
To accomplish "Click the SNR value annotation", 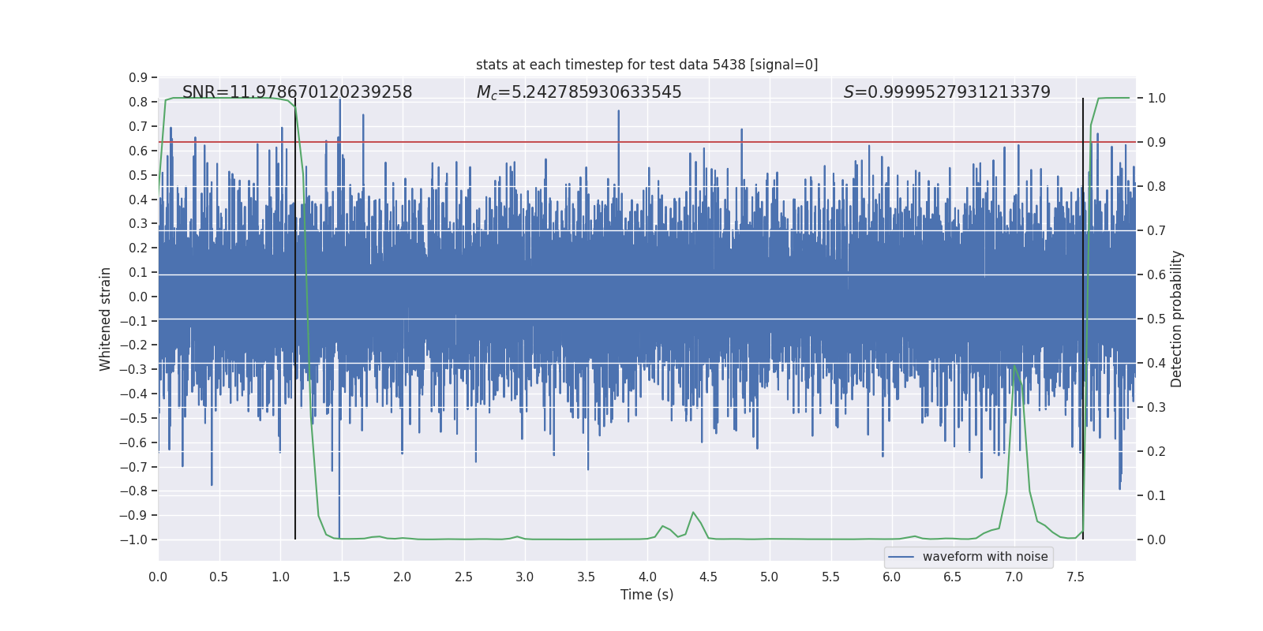I will pyautogui.click(x=297, y=92).
